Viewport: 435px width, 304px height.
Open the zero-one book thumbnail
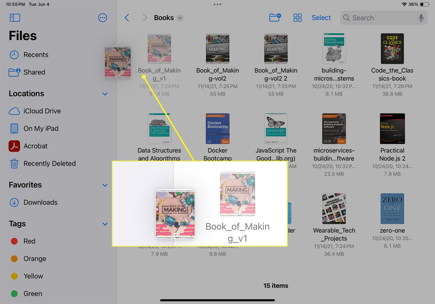pyautogui.click(x=392, y=209)
